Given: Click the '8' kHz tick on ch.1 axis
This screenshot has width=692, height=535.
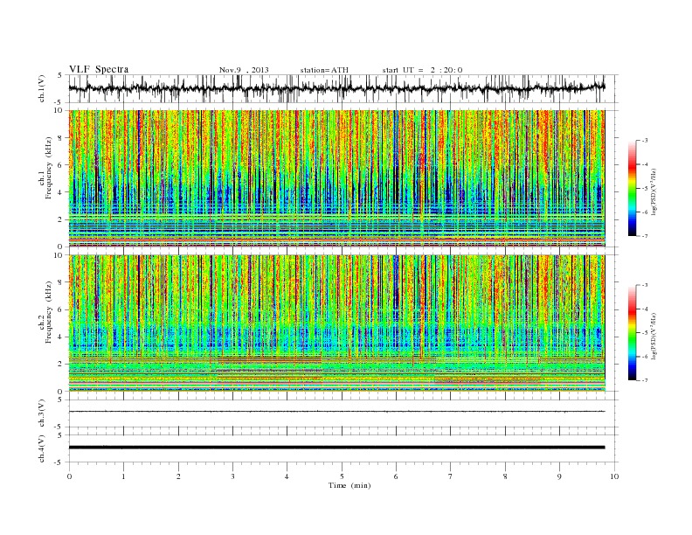Looking at the screenshot, I should (60, 138).
